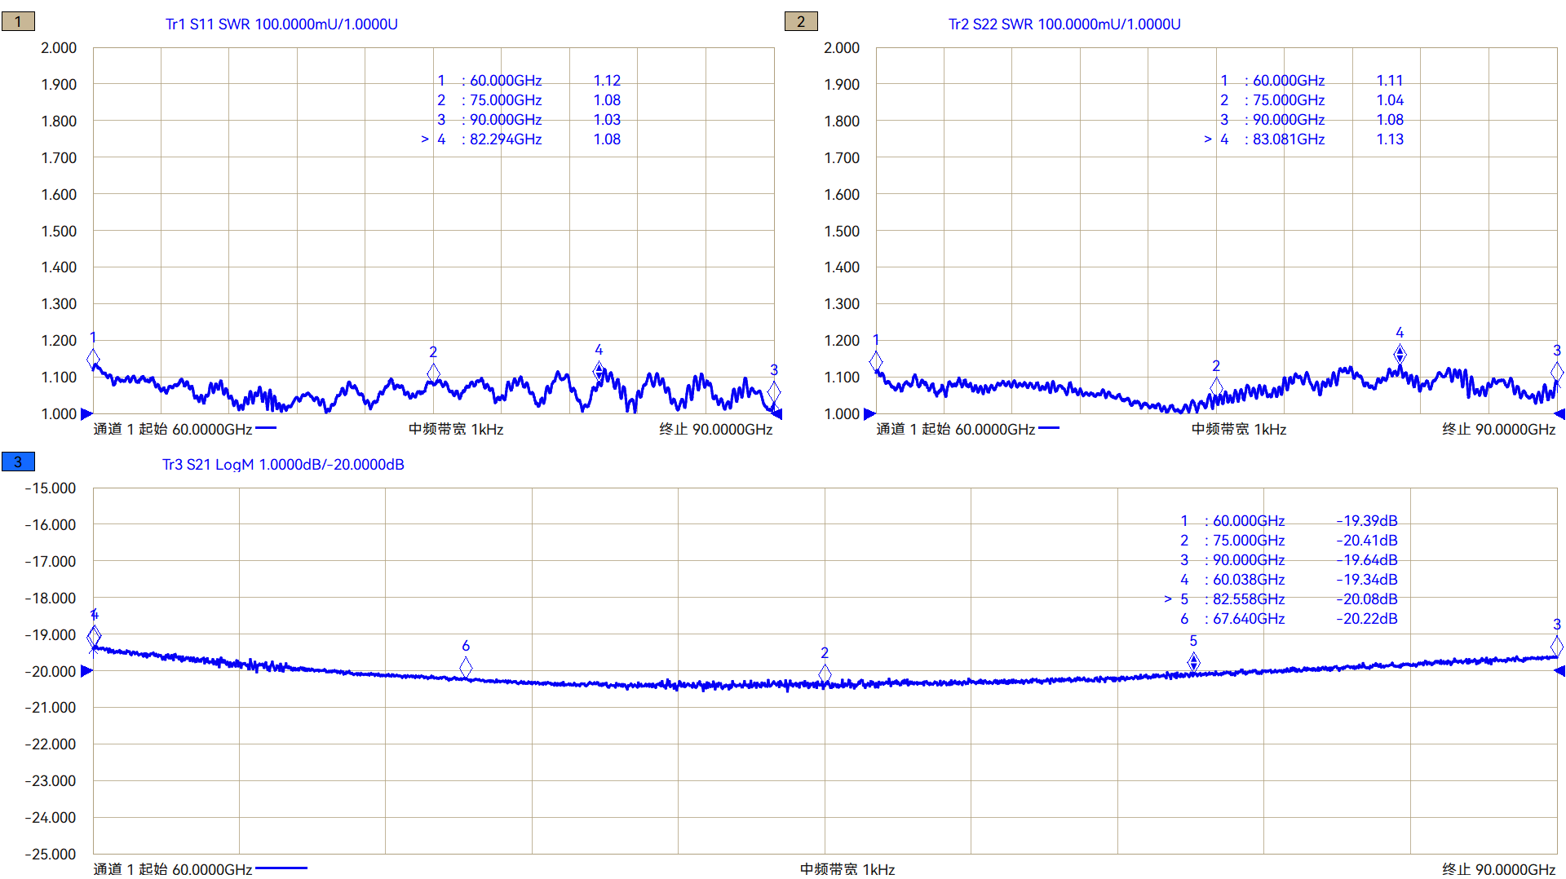This screenshot has height=879, width=1566.
Task: Click the 67.640GHz marker 6 readout
Action: tap(1288, 619)
